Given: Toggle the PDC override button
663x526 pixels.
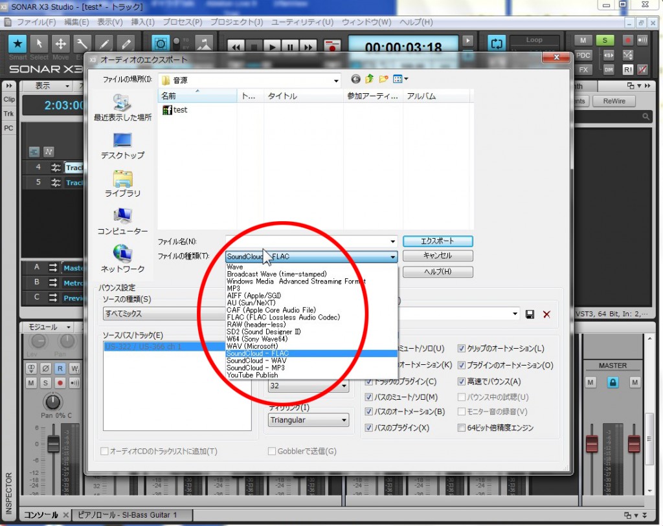Looking at the screenshot, I should pyautogui.click(x=583, y=56).
